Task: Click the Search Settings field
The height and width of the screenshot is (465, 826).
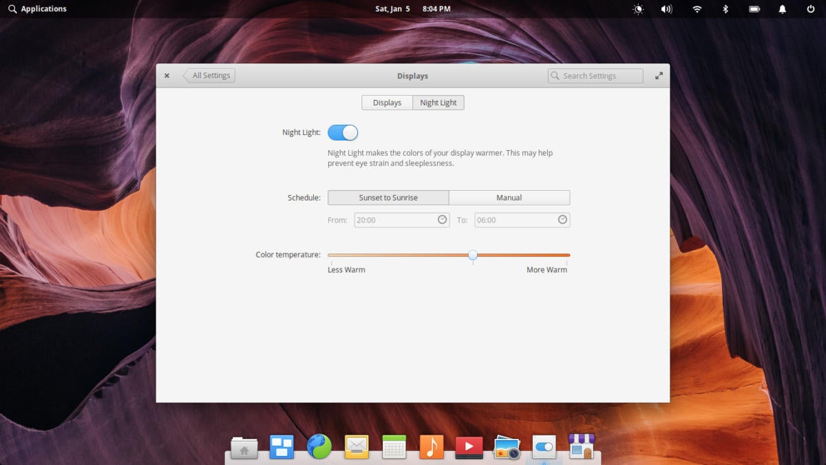Action: (595, 76)
